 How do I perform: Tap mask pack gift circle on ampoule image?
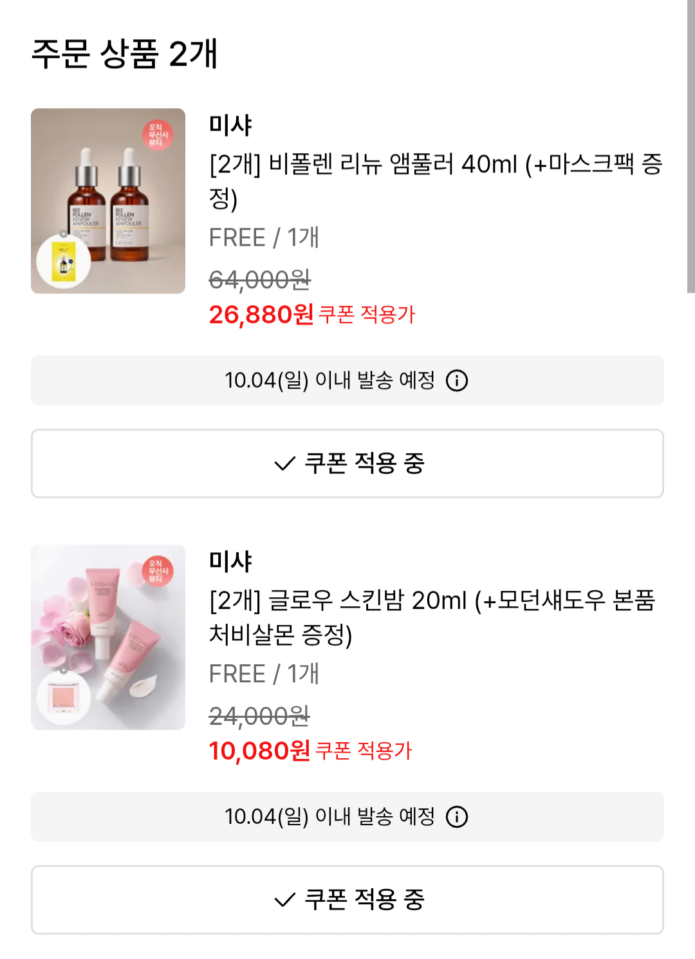pyautogui.click(x=64, y=261)
